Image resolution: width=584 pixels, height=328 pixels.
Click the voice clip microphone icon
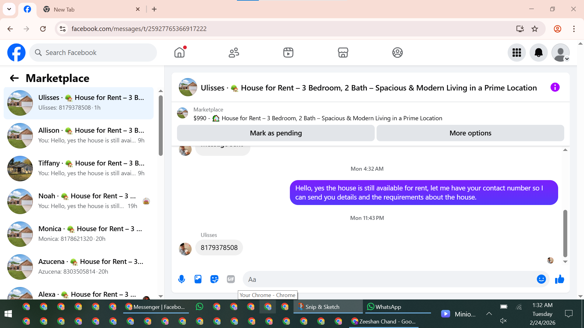tap(182, 279)
